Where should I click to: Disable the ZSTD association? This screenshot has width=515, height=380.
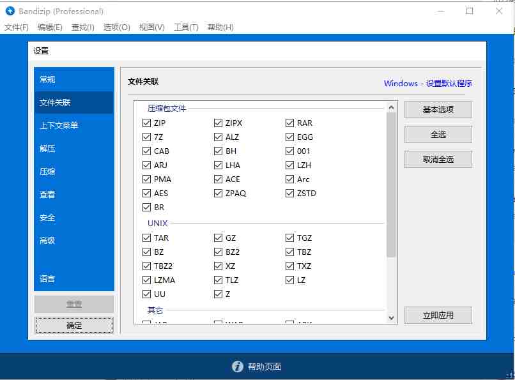point(290,193)
